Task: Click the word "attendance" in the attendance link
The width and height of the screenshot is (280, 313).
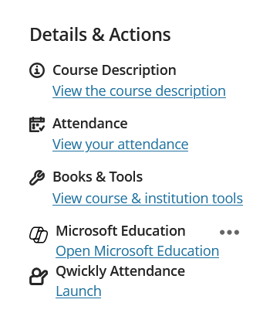Action: 153,145
